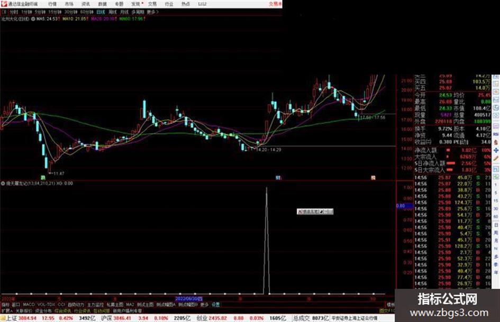Select the 周线 weekly period tab

113,12
